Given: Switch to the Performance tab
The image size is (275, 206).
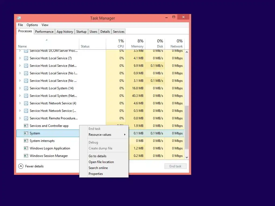Looking at the screenshot, I should coord(44,32).
